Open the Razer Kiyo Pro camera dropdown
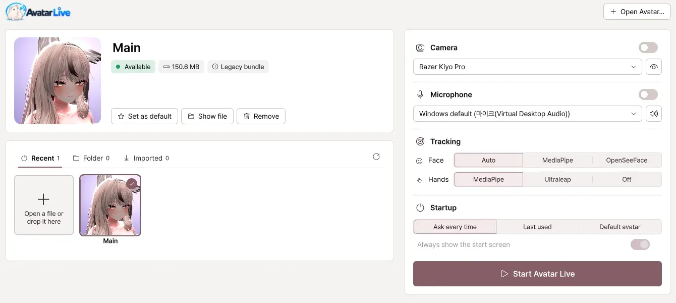676x303 pixels. click(x=527, y=67)
